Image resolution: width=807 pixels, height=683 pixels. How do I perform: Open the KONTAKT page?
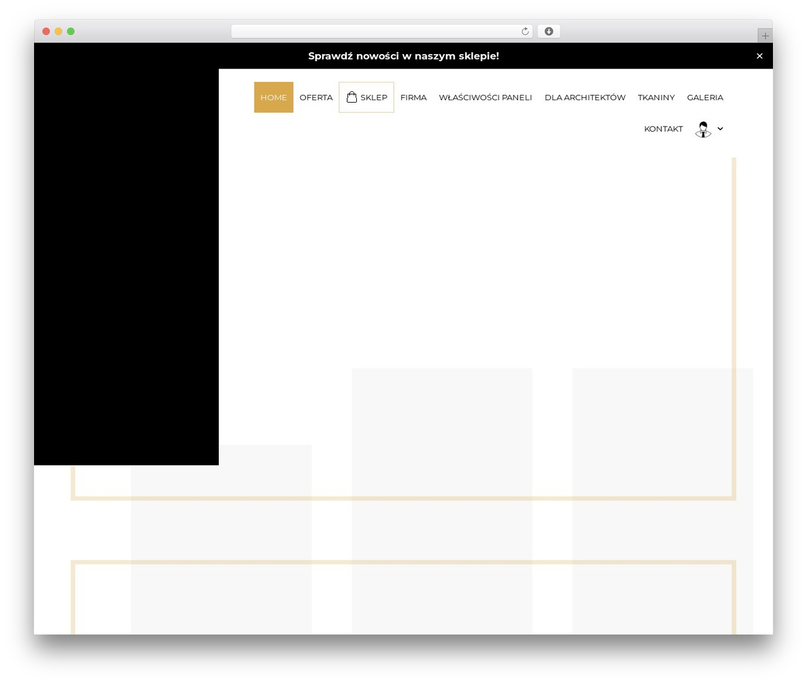pyautogui.click(x=663, y=129)
